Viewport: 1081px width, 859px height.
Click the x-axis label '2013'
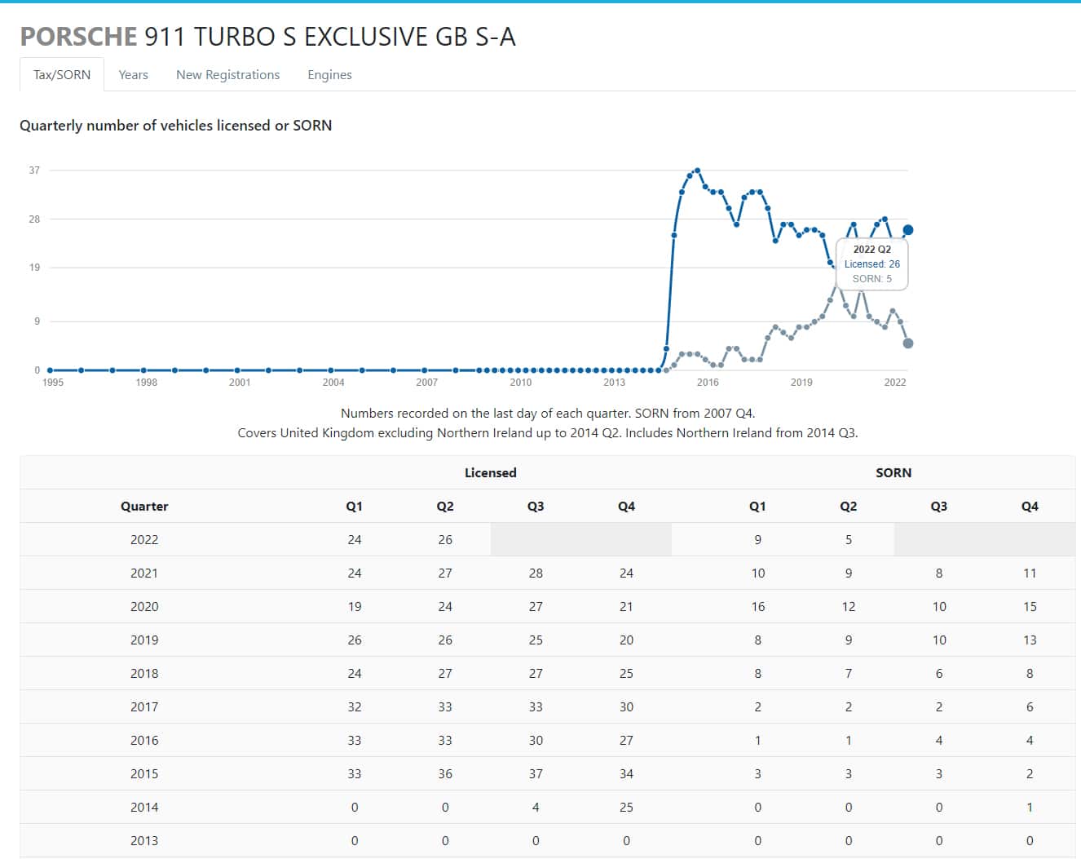tap(614, 382)
